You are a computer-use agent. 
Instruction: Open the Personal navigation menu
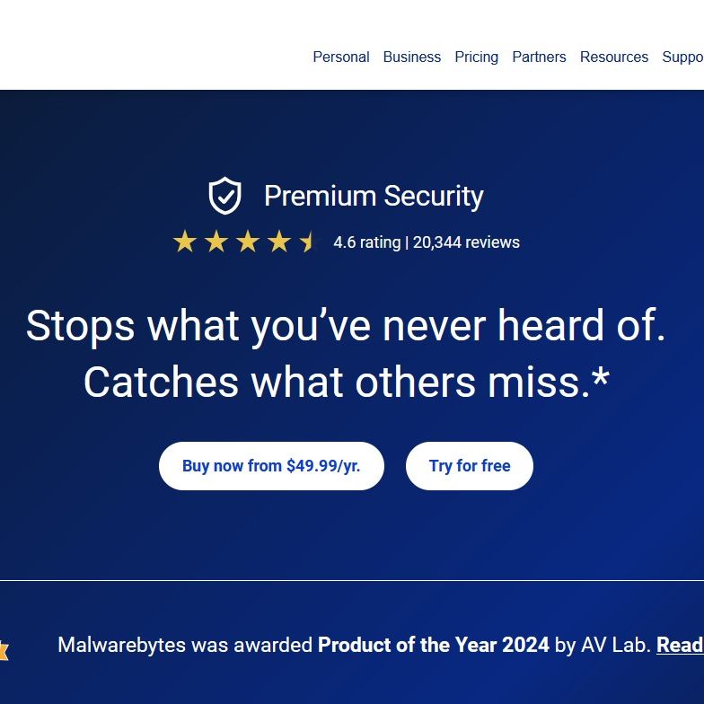[340, 57]
